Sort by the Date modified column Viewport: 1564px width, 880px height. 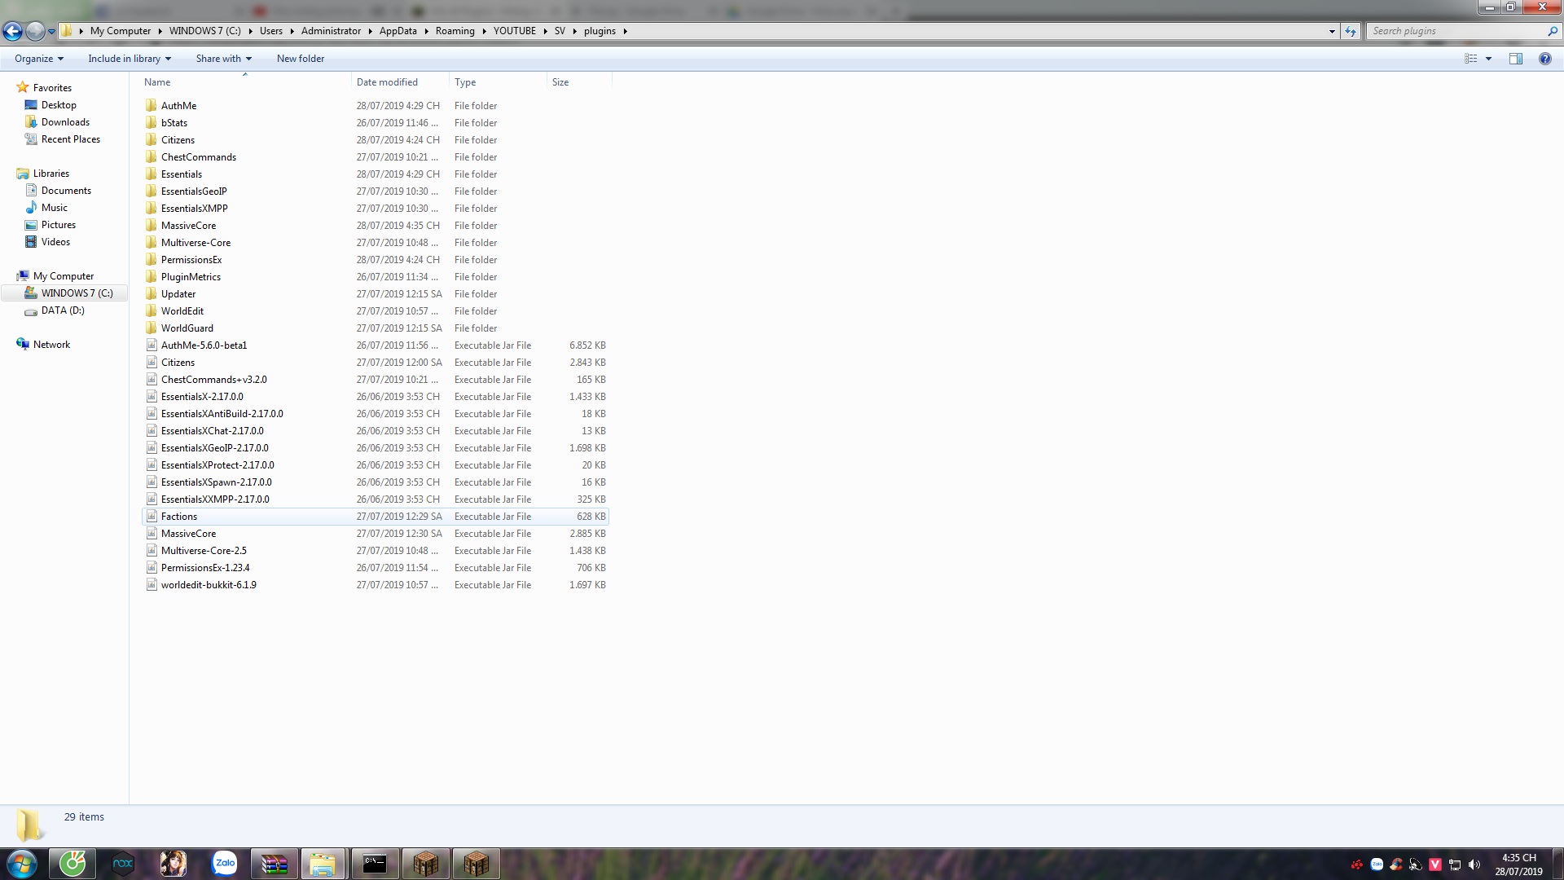pos(387,82)
